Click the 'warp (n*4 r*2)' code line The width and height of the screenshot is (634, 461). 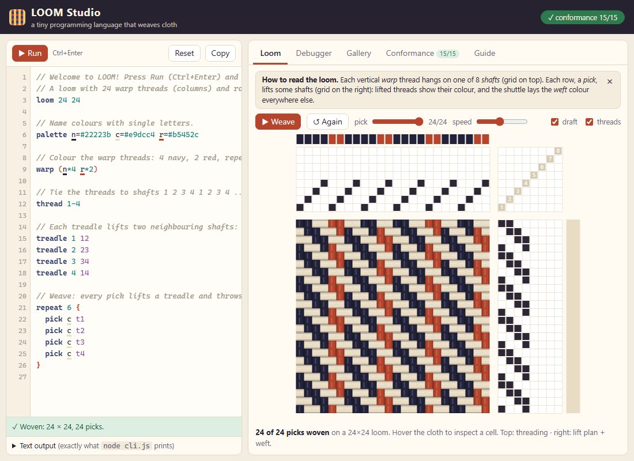[x=67, y=169]
